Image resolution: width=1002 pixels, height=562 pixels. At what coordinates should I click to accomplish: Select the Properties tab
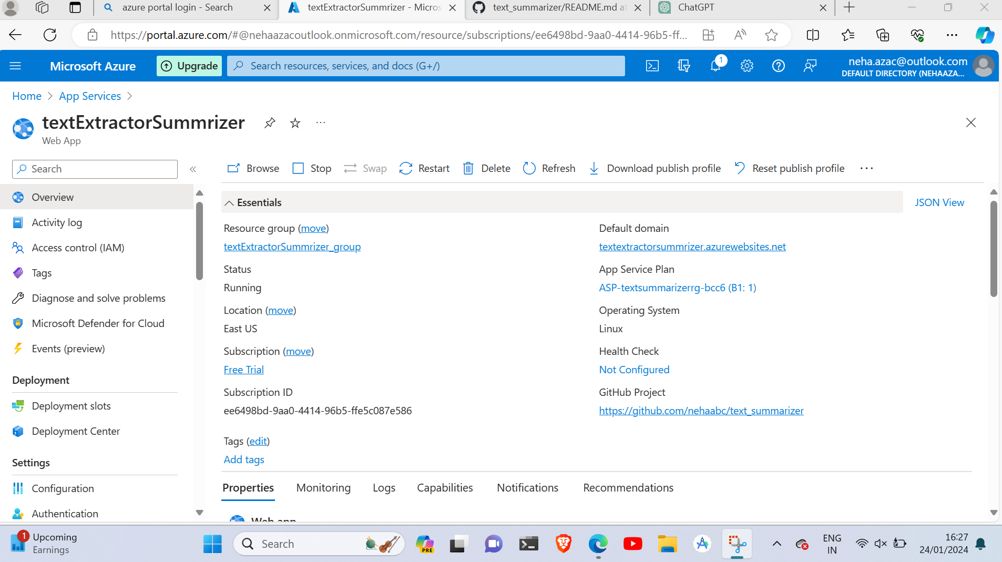tap(248, 488)
